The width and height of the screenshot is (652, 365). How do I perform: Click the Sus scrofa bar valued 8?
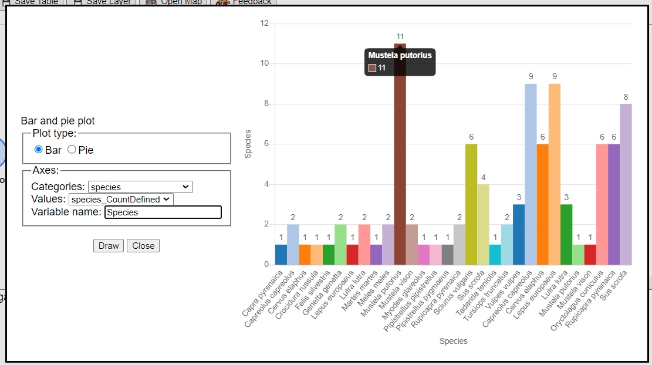tap(626, 185)
